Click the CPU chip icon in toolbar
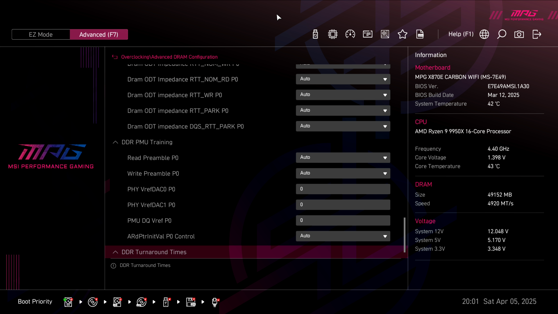Image resolution: width=558 pixels, height=314 pixels. [x=333, y=34]
